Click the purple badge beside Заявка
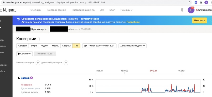 click(32, 78)
